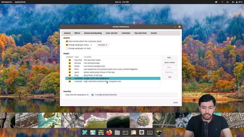The width and height of the screenshot is (244, 137).
Task: Uncheck the apod source checkbox
Action: [70, 72]
